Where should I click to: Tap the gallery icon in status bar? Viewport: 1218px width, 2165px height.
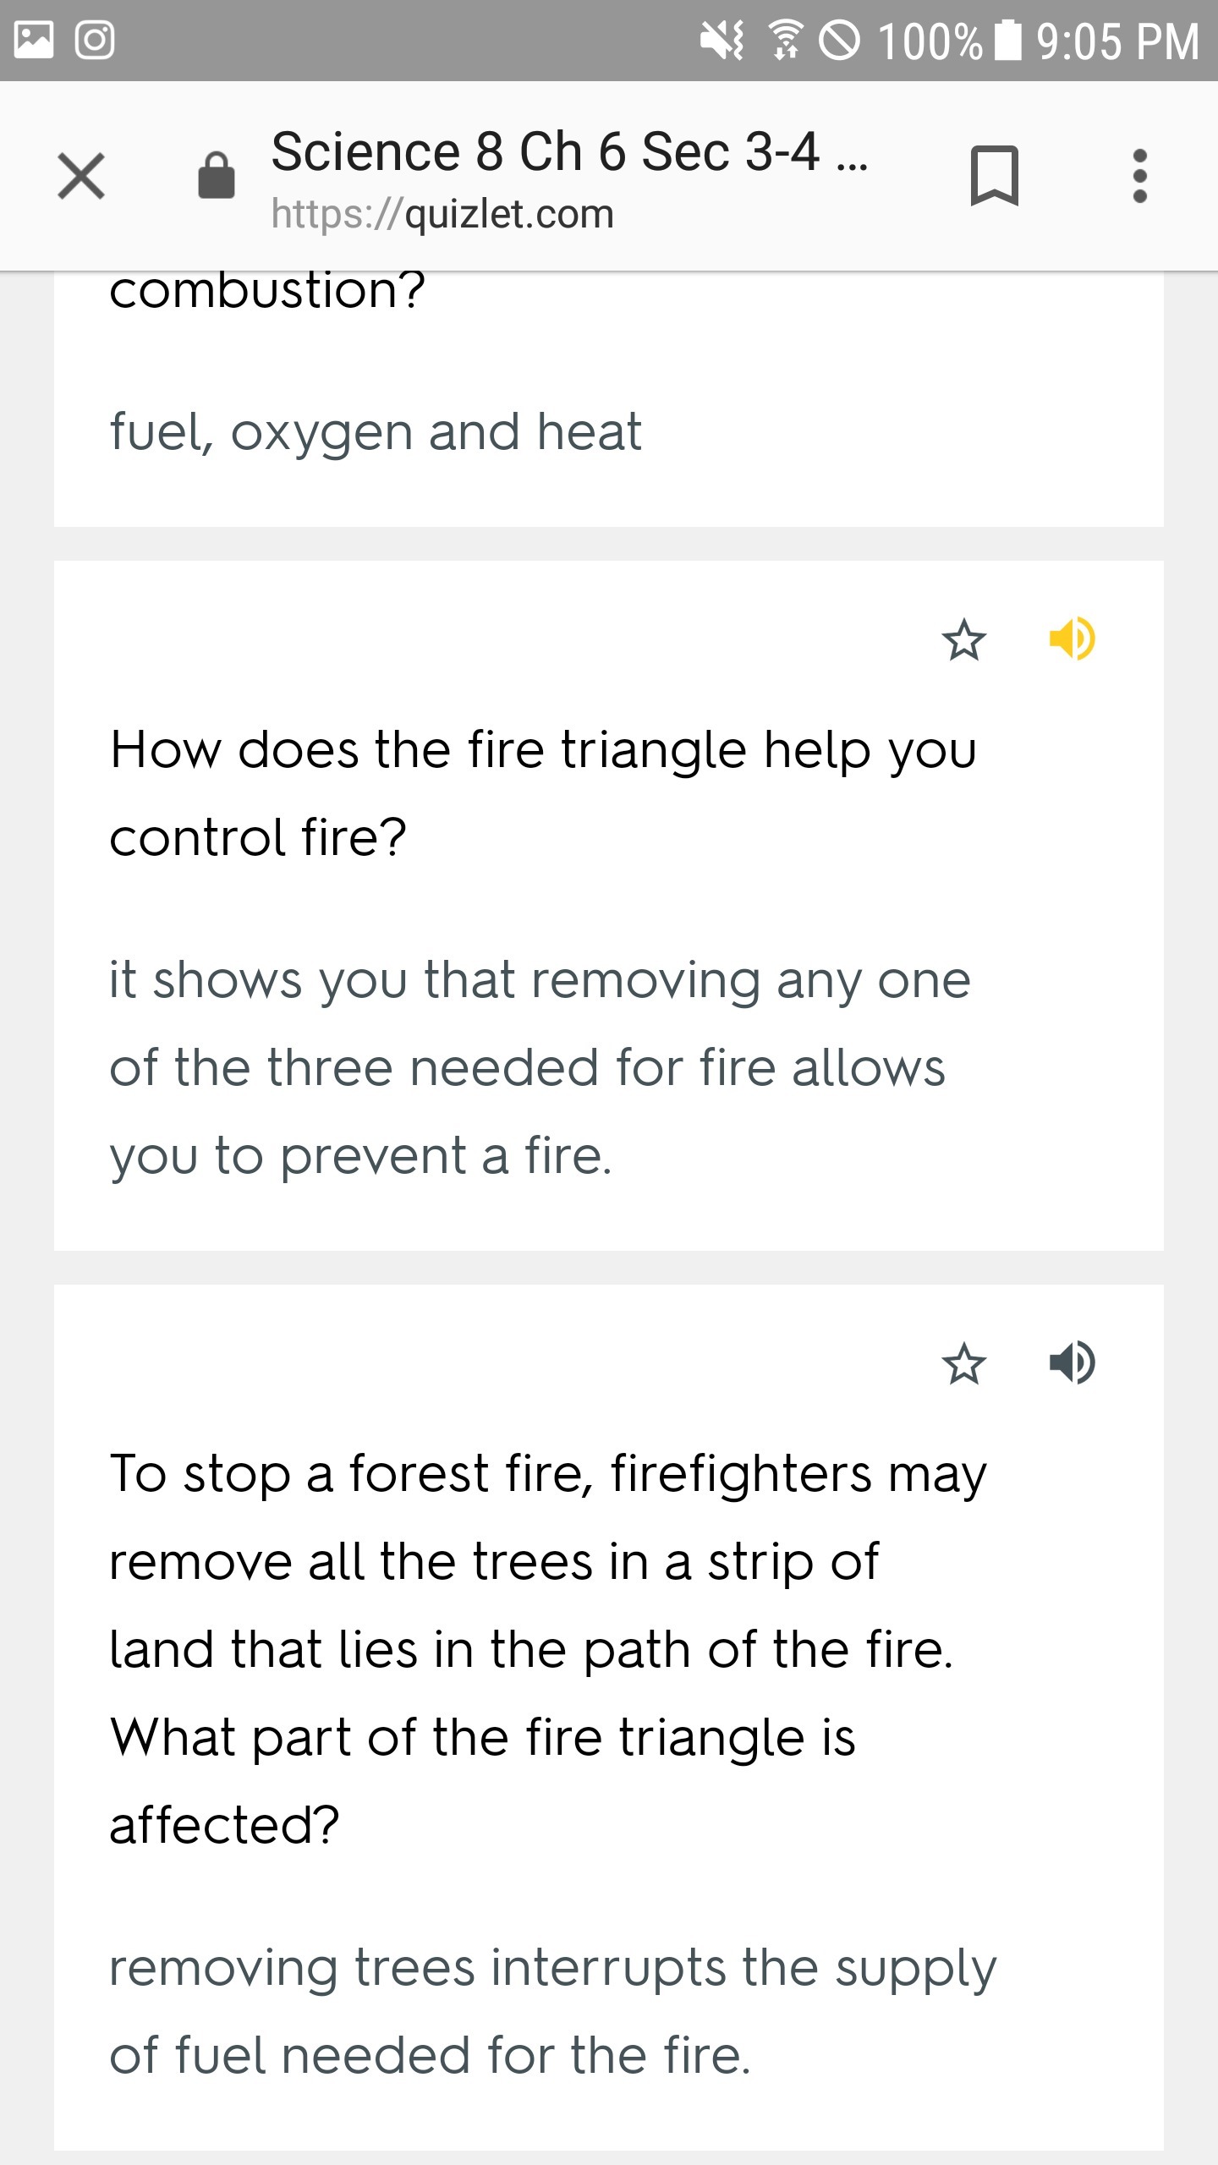34,40
